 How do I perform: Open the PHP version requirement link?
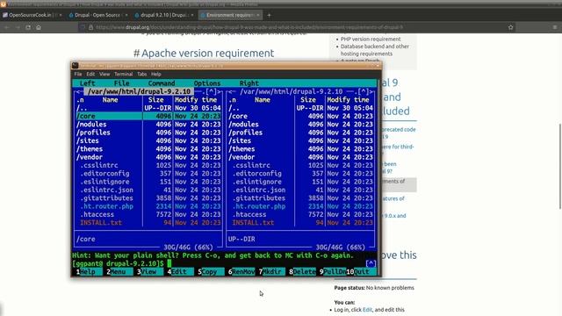[x=371, y=39]
